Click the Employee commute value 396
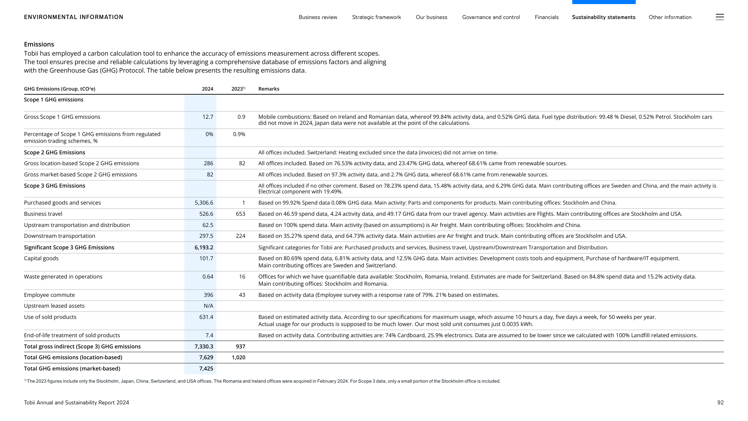The width and height of the screenshot is (748, 421). (x=208, y=295)
